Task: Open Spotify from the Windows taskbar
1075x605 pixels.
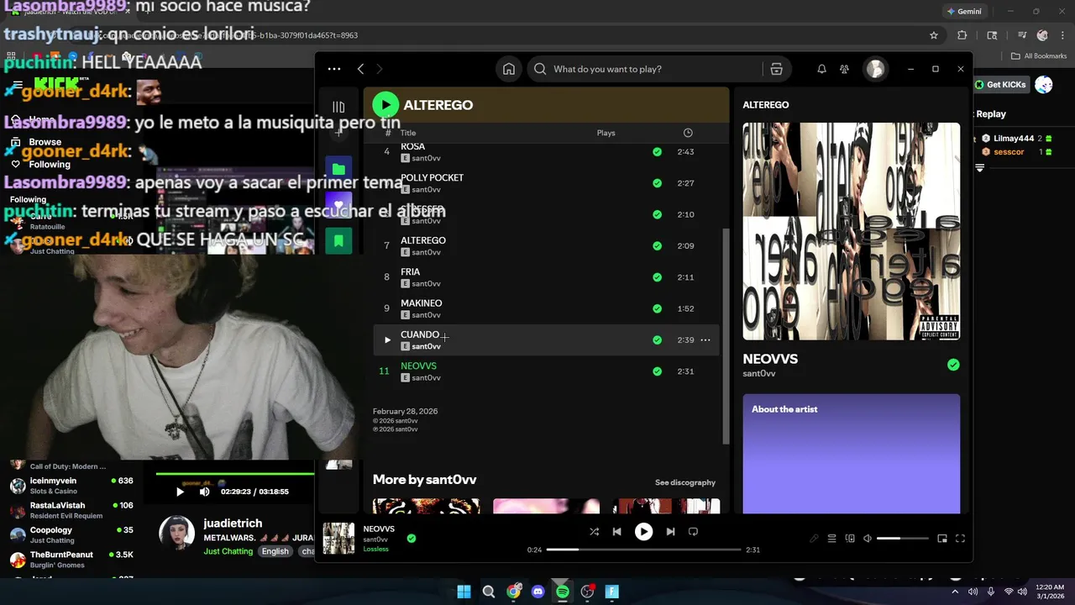Action: [x=563, y=592]
